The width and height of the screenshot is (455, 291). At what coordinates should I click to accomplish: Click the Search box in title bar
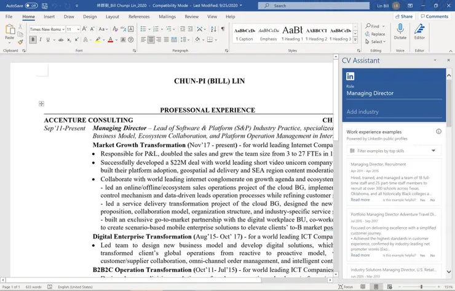coord(314,6)
